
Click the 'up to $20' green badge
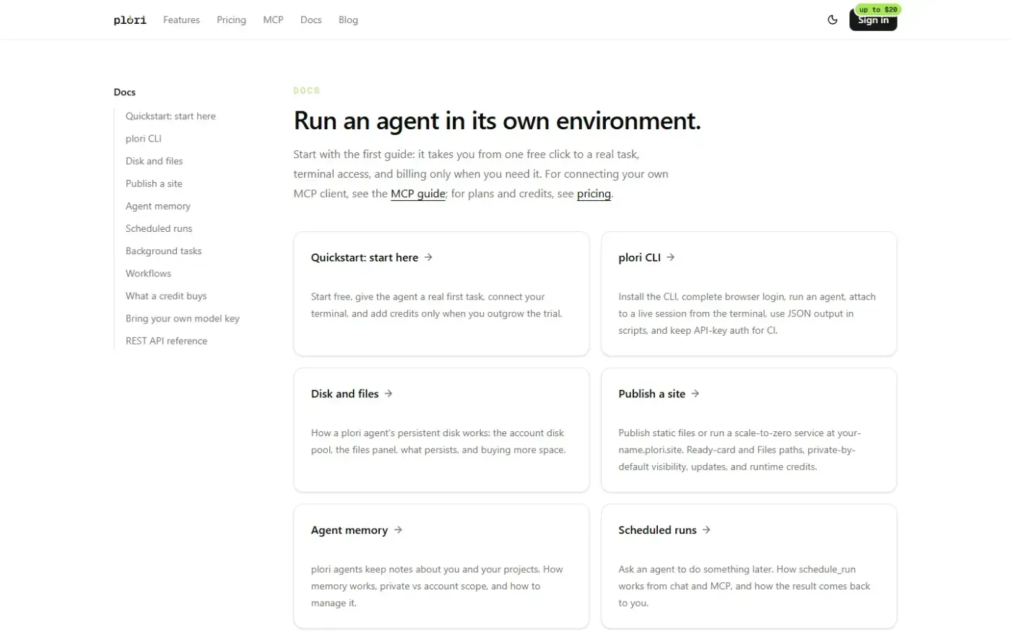(x=878, y=9)
